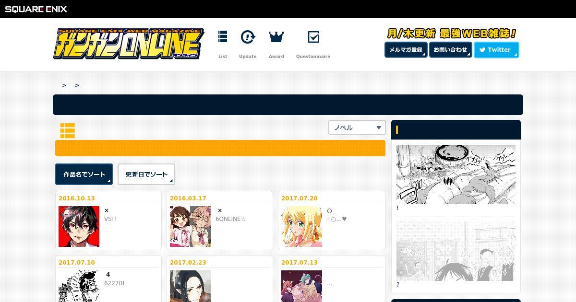Click the date 2017.02.23
Viewport: 576px width, 302px height.
(188, 263)
